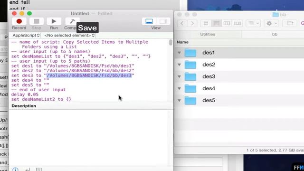Click the Description pane header
The width and height of the screenshot is (304, 171).
pos(91,106)
